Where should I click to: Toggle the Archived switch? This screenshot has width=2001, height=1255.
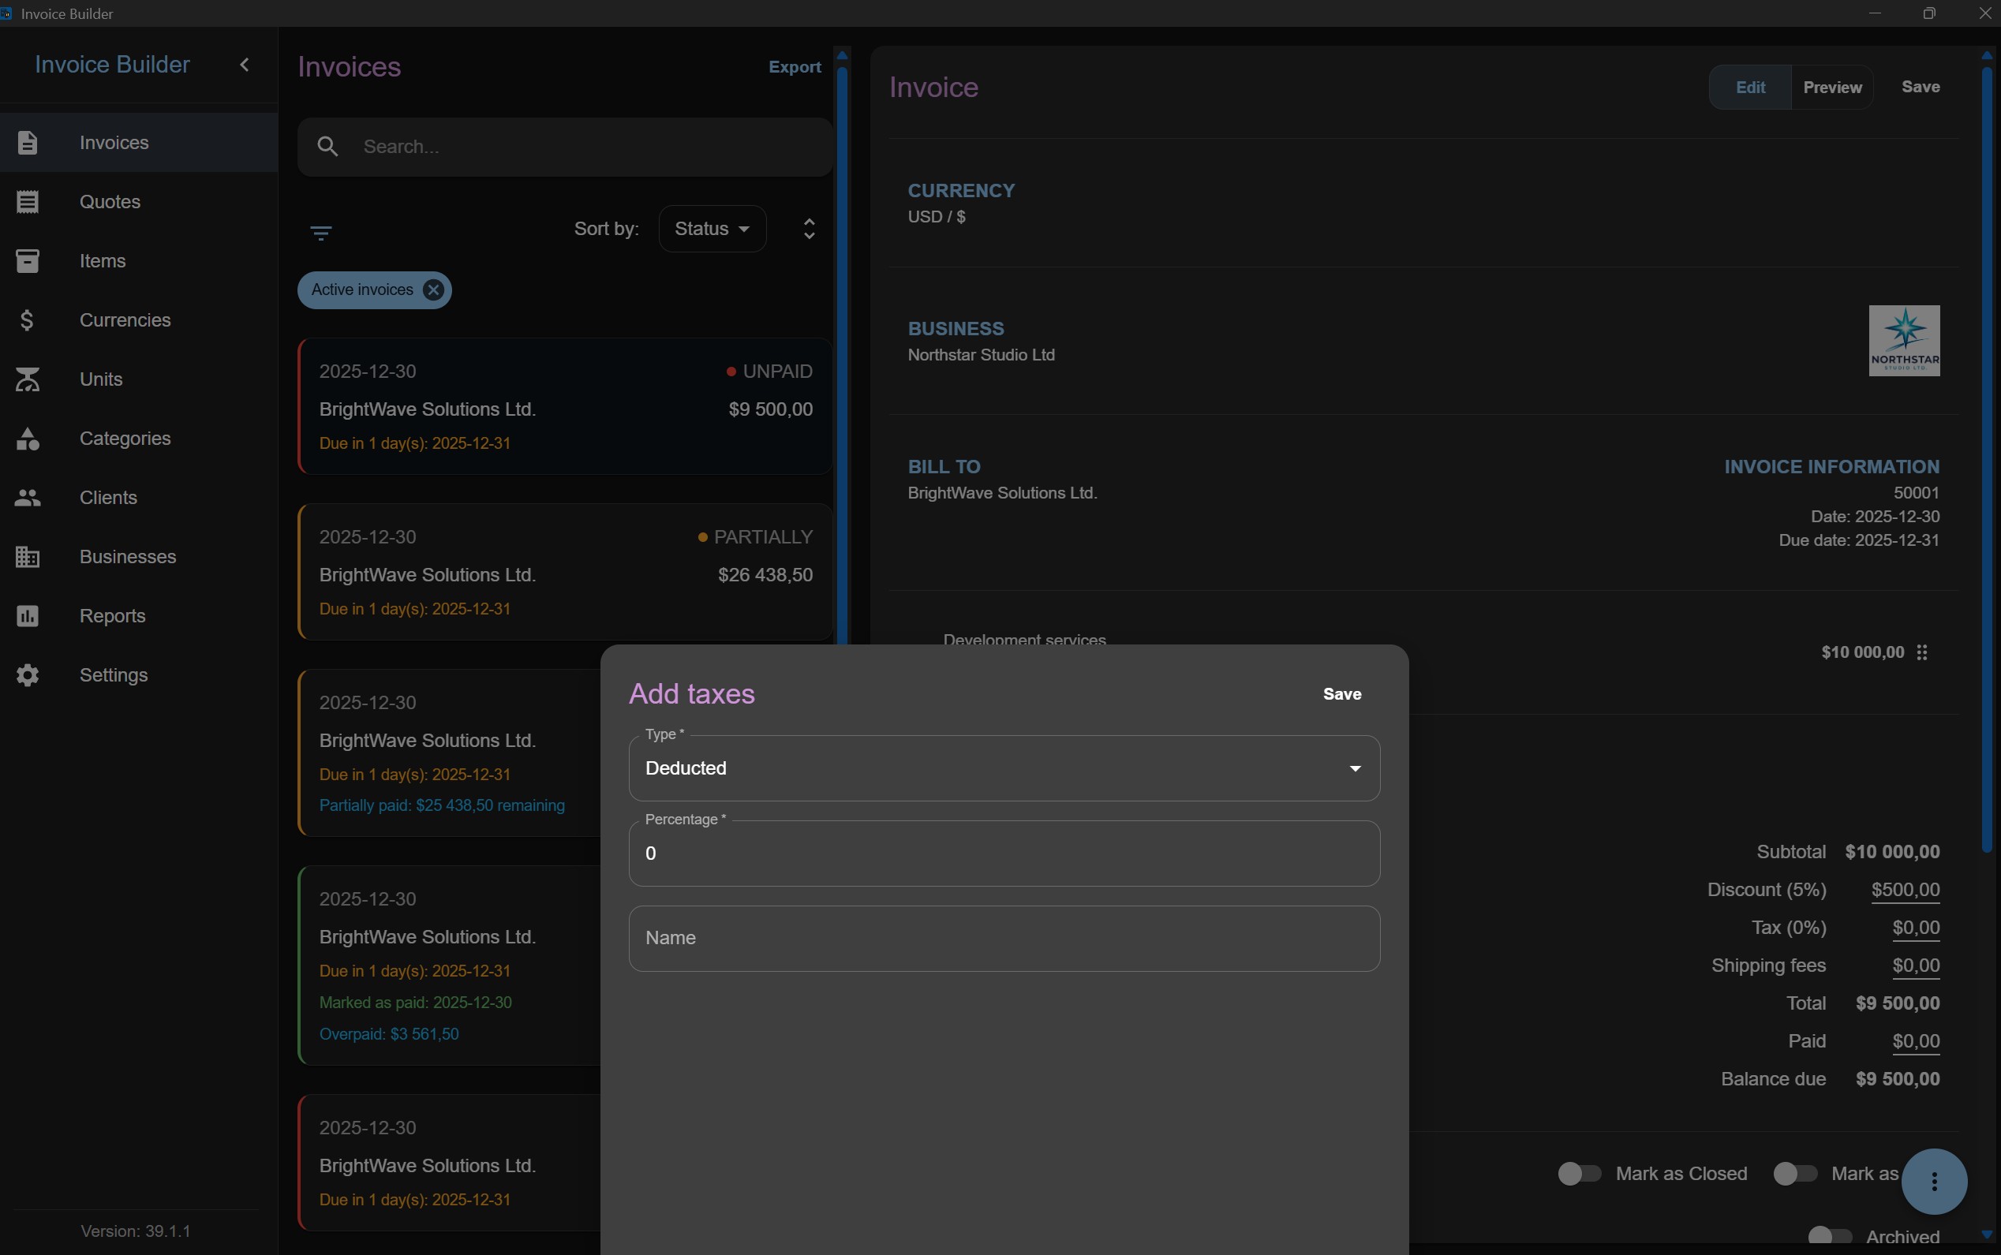point(1830,1237)
